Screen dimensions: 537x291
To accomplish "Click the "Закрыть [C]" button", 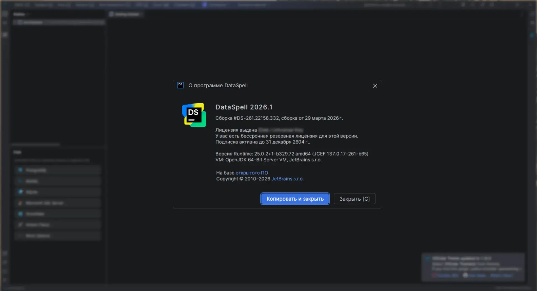I will pos(354,199).
